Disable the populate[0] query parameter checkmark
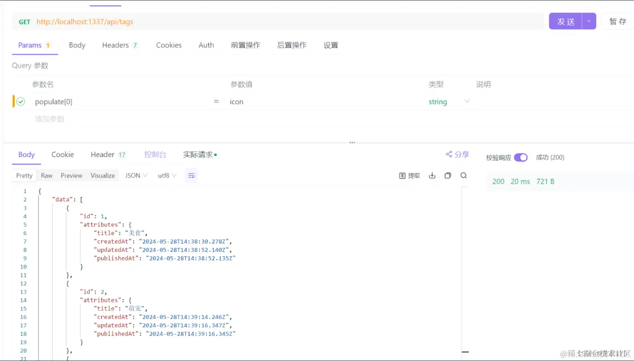 [20, 101]
